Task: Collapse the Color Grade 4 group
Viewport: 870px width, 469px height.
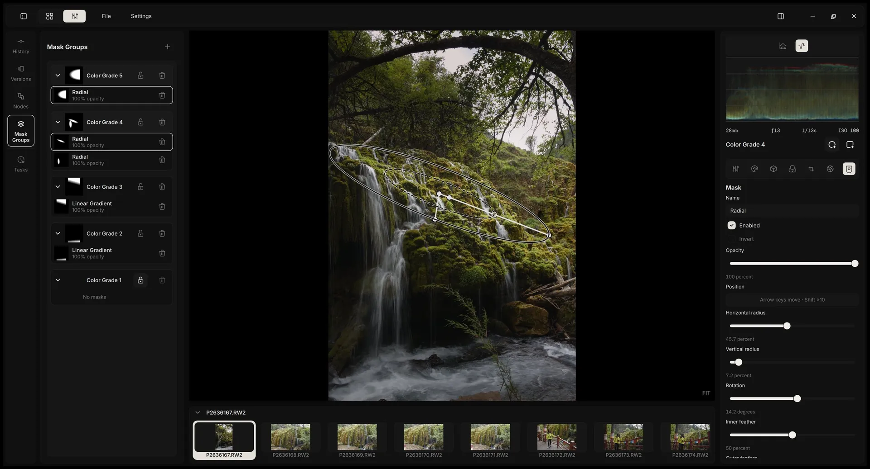Action: click(58, 122)
